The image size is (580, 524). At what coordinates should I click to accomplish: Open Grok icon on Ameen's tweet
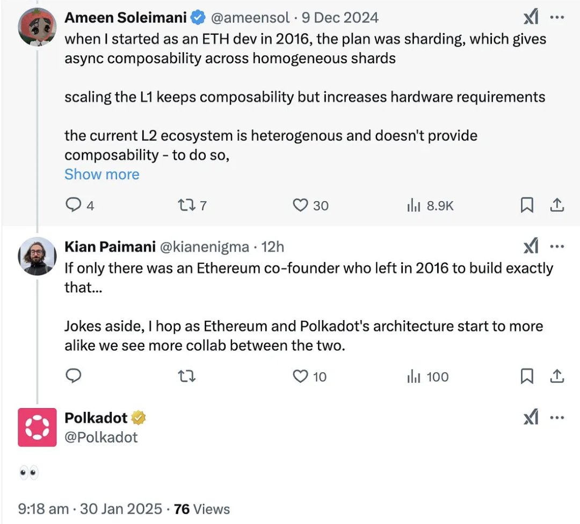coord(531,17)
